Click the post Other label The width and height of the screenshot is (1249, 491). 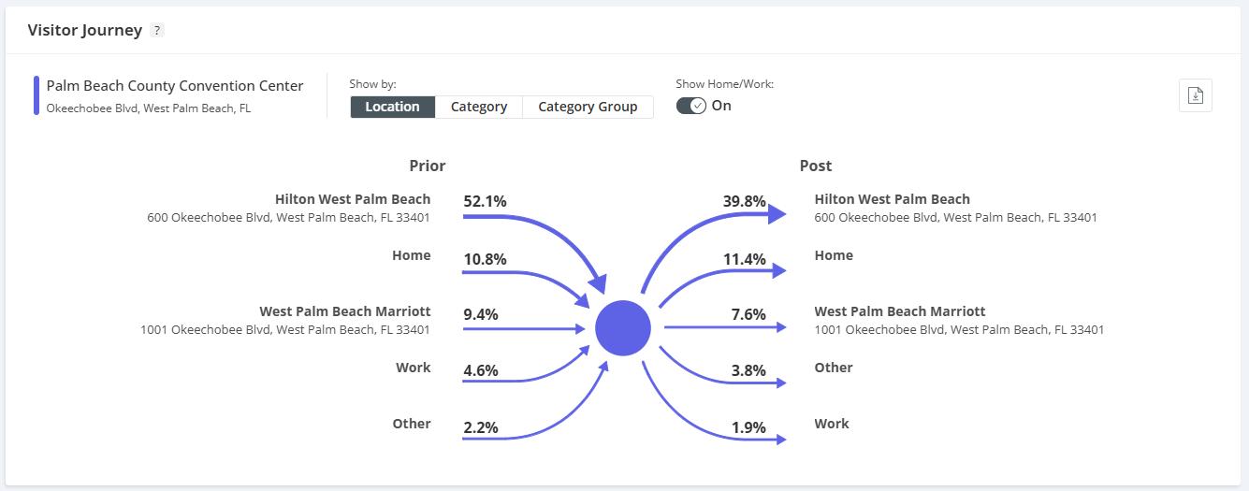coord(833,368)
